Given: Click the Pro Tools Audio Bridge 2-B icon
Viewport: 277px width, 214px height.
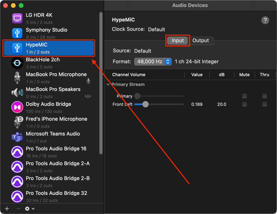Looking at the screenshot, I should pos(17,181).
